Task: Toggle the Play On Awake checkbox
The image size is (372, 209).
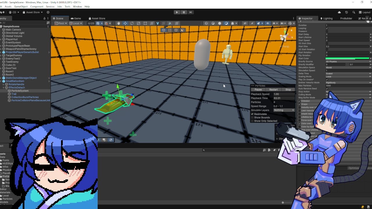Action: coord(327,80)
